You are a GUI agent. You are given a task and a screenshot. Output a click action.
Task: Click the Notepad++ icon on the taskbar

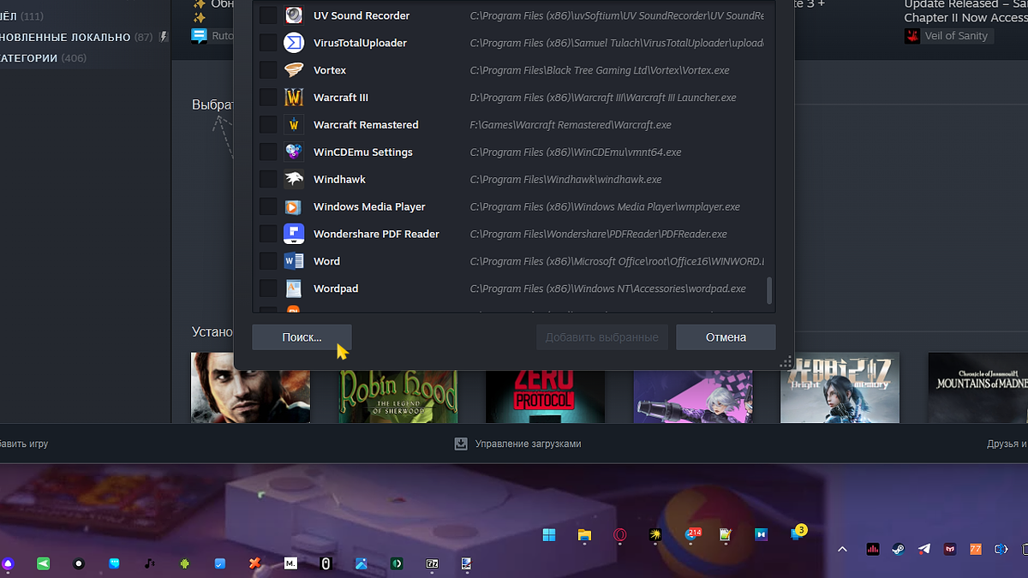tap(726, 535)
